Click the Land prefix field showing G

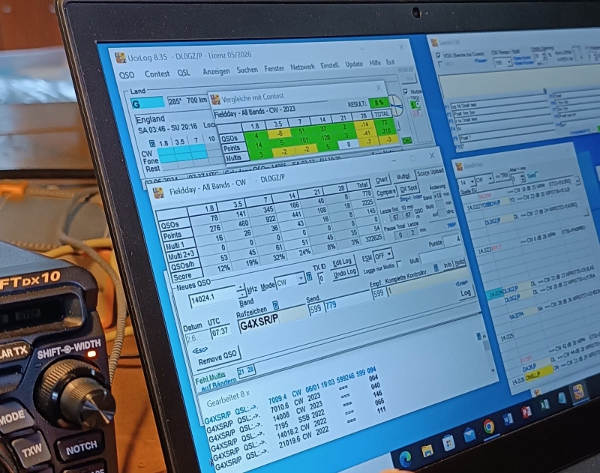click(147, 103)
